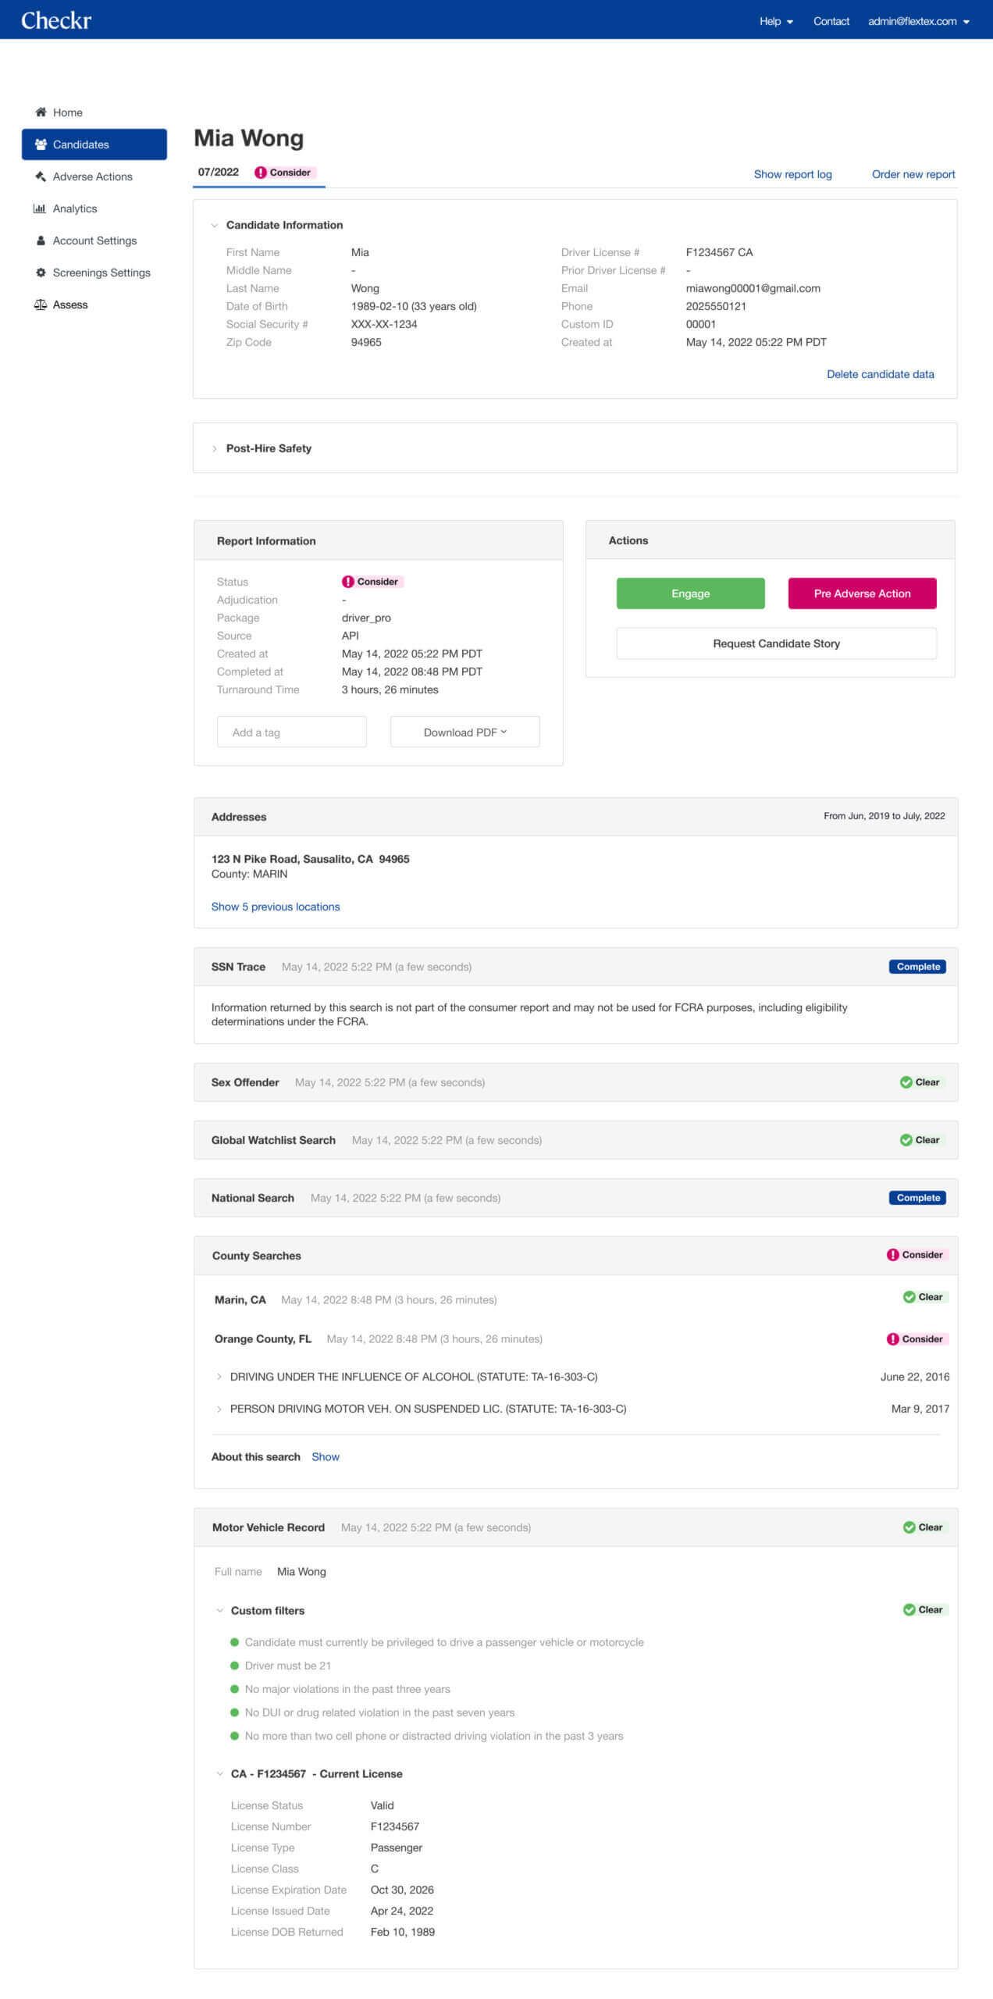Click the County Searches Consider alert icon

point(893,1255)
